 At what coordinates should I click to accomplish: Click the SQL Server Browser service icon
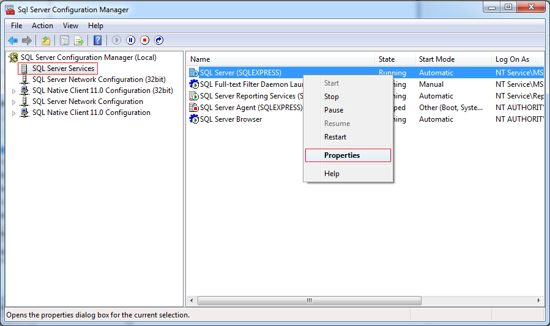tap(193, 119)
